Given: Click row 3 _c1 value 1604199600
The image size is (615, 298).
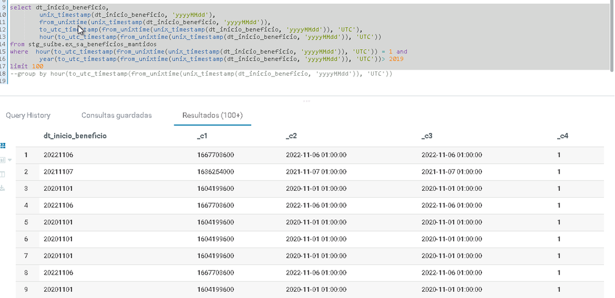Looking at the screenshot, I should click(x=215, y=188).
